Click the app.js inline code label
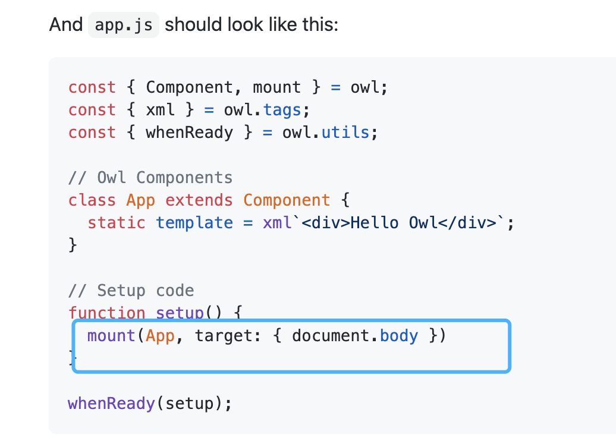This screenshot has width=616, height=447. click(x=123, y=24)
